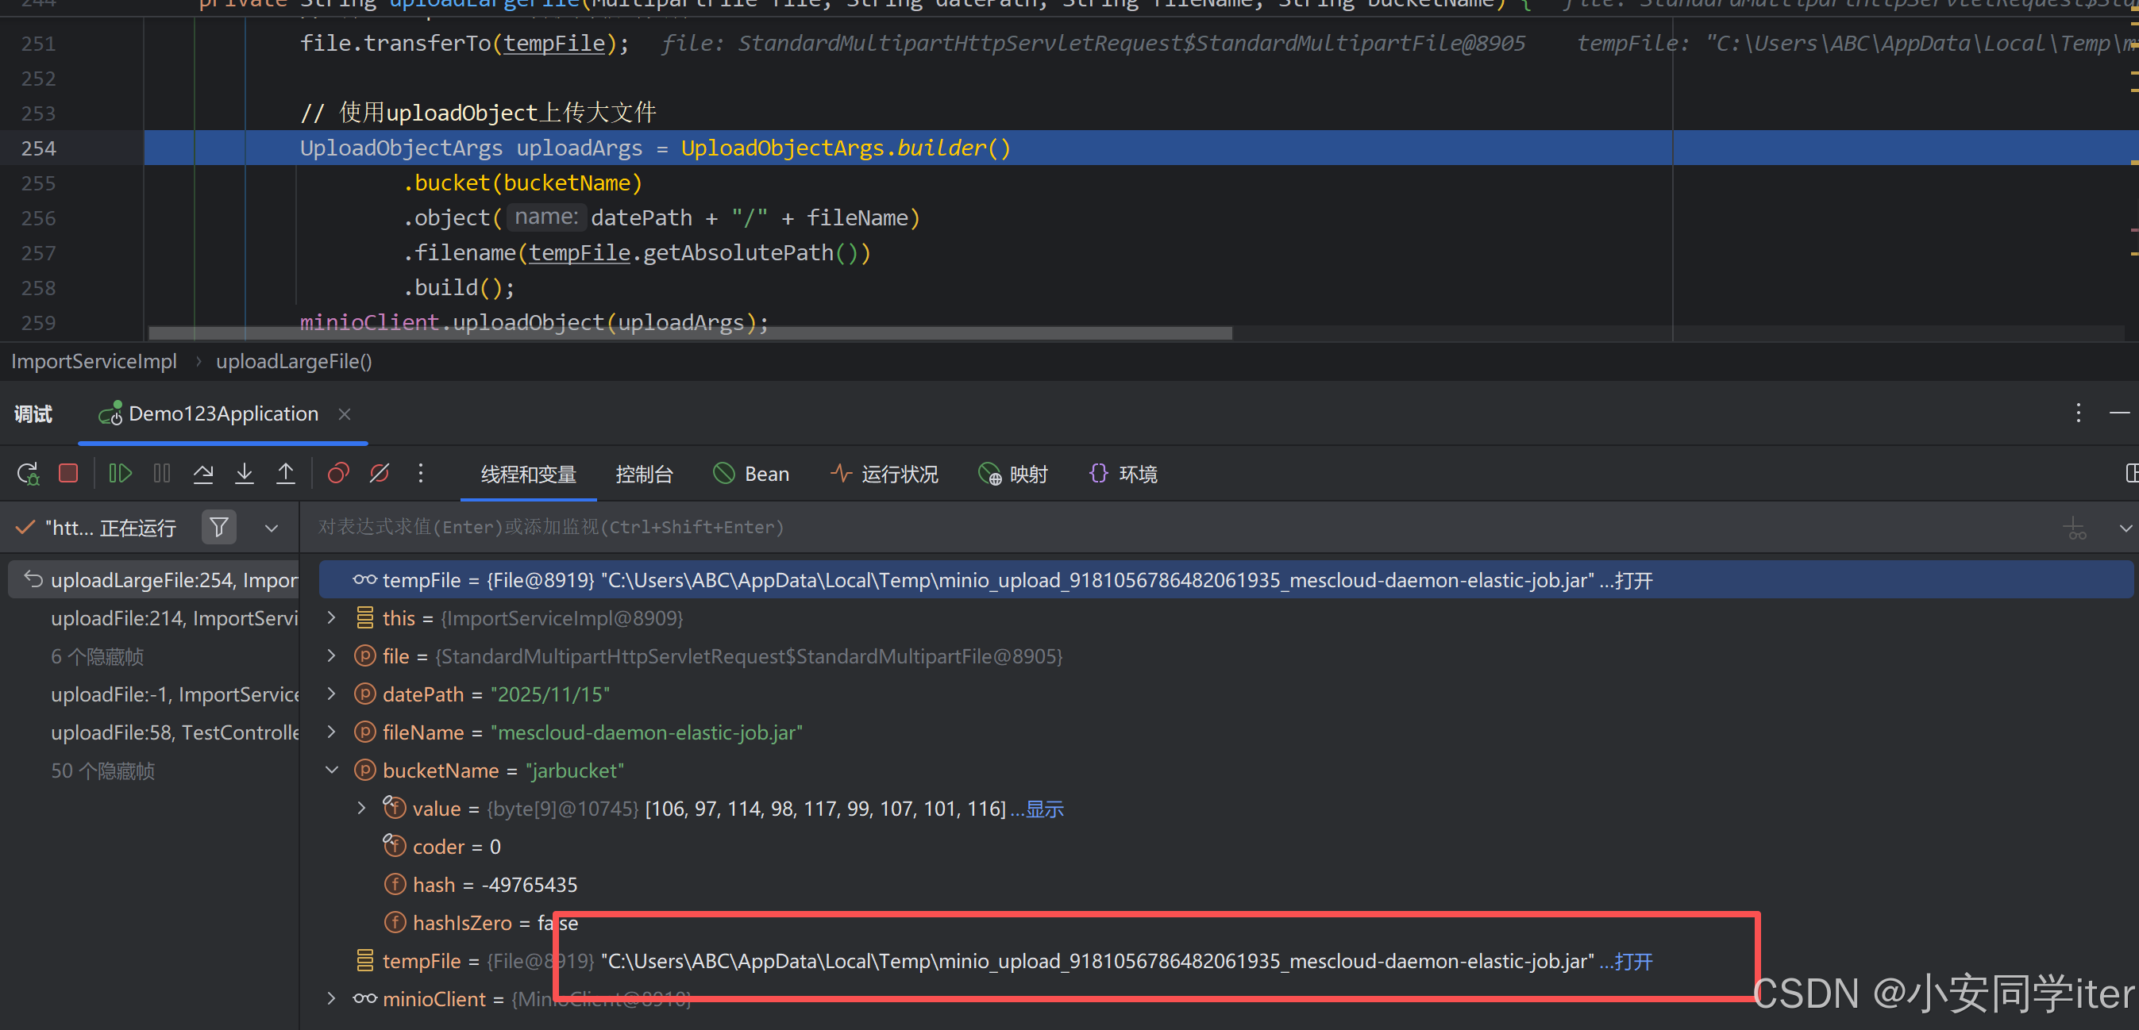Show the 50 个隐藏帧 hidden frames
This screenshot has width=2139, height=1030.
[103, 771]
